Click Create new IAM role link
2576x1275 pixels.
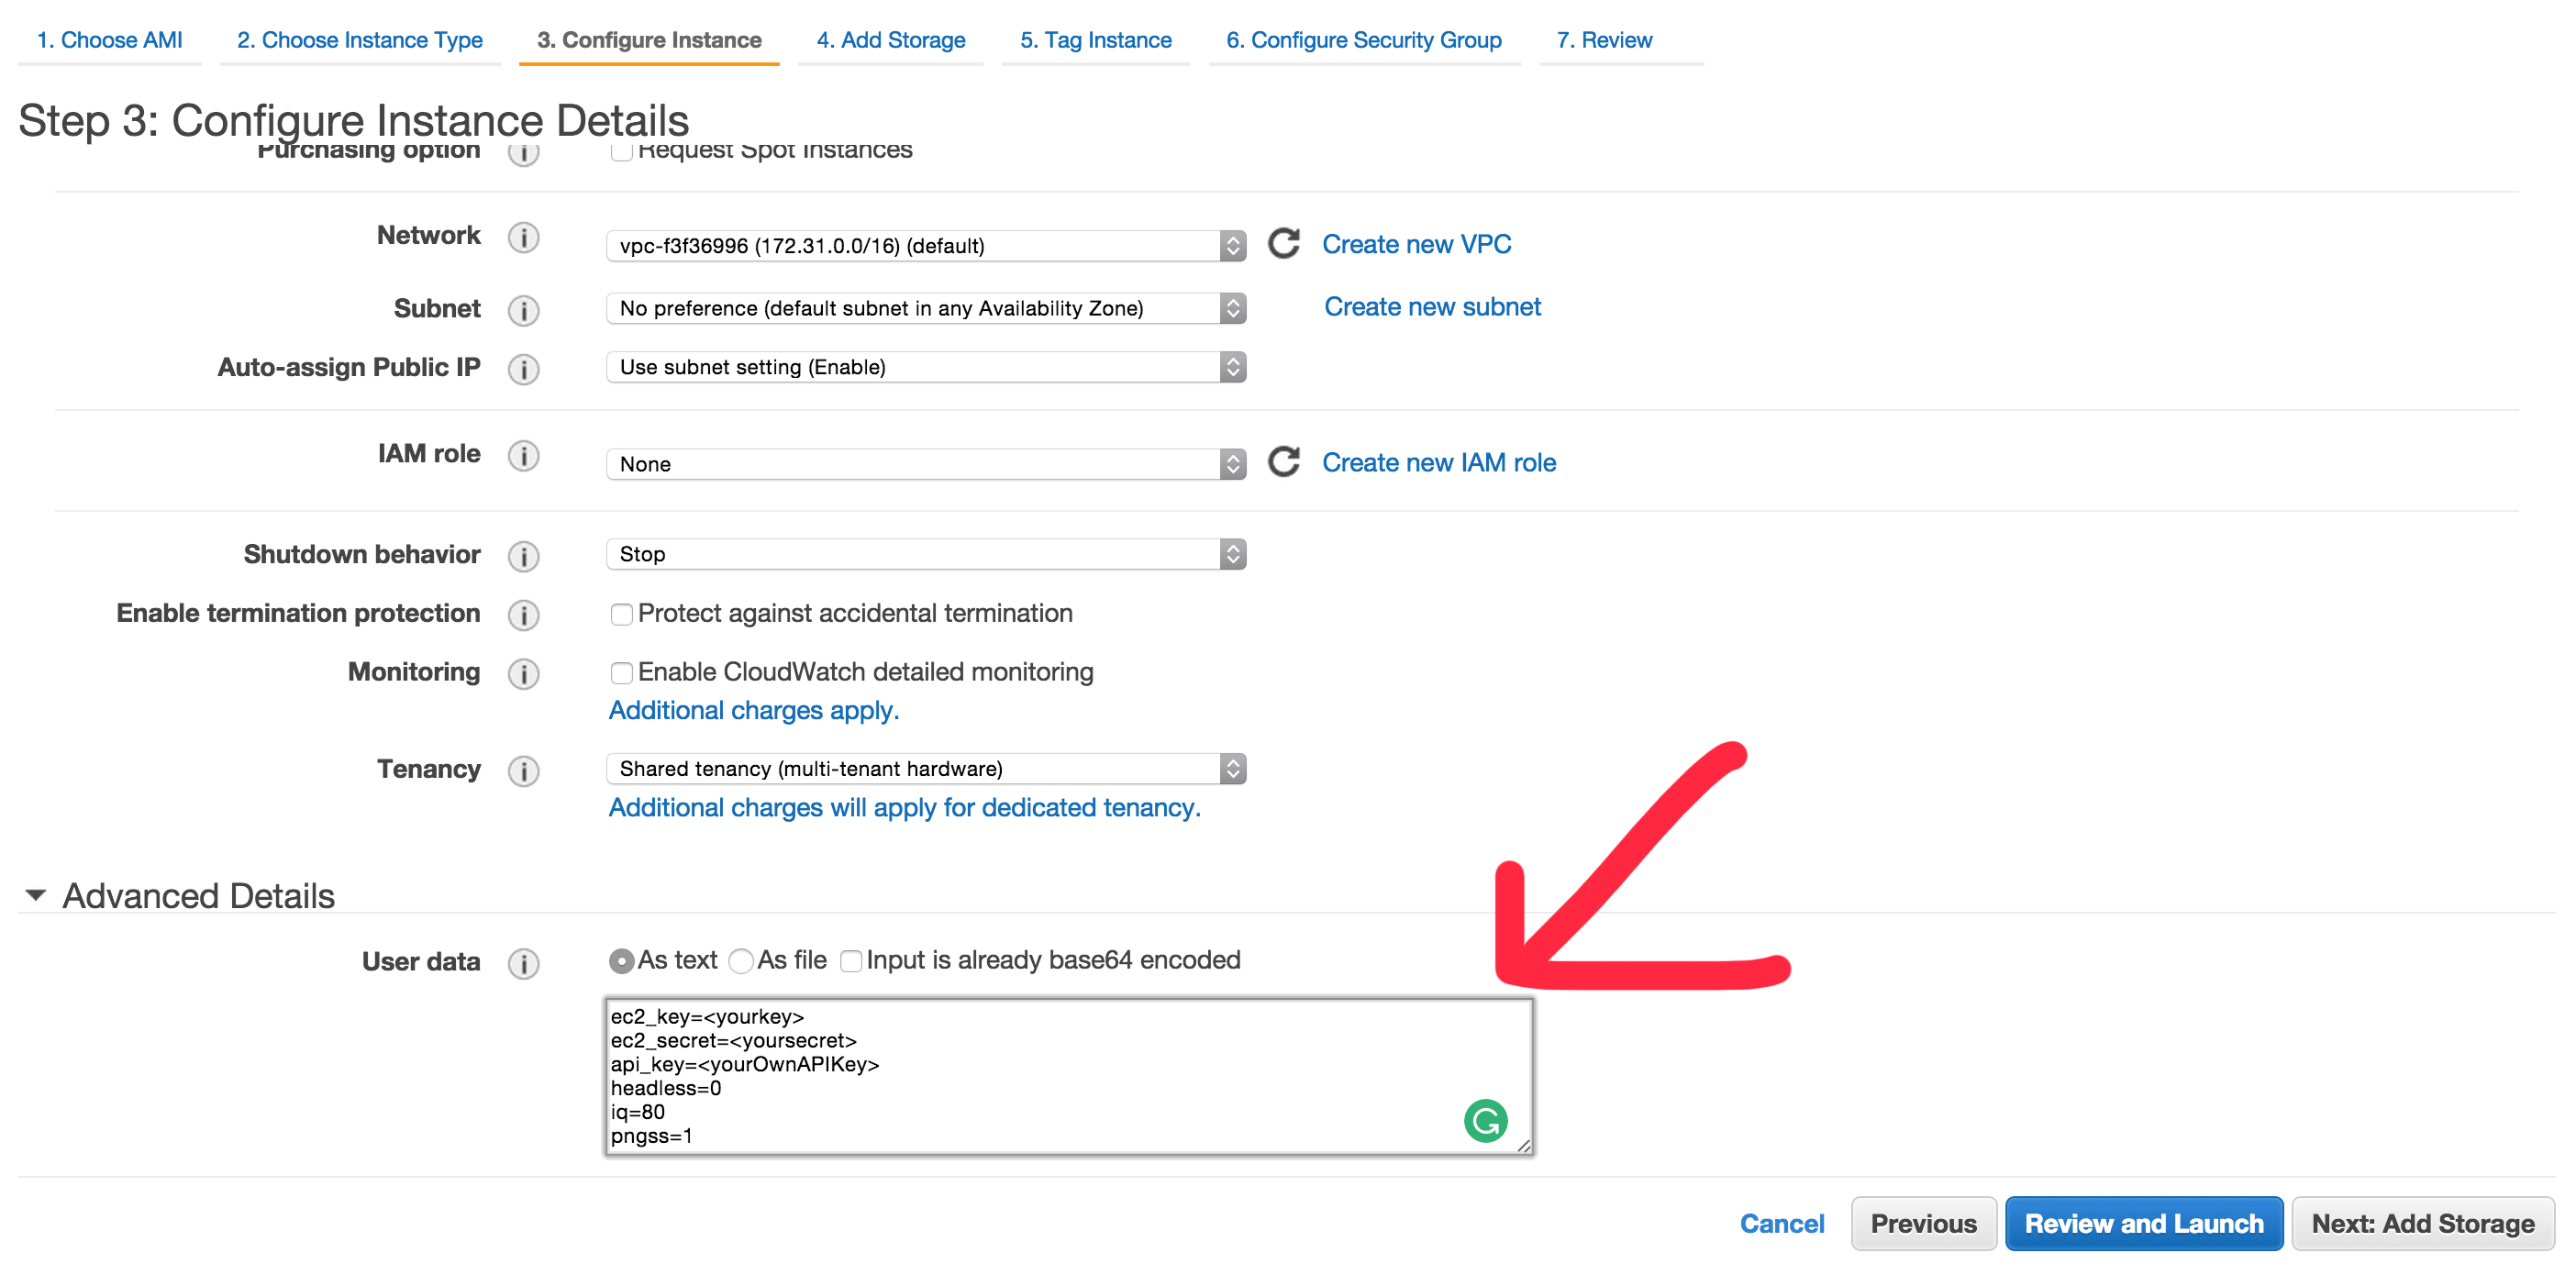(x=1439, y=462)
